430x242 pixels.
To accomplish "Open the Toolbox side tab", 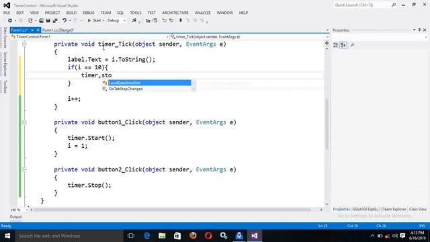I will 5,87.
